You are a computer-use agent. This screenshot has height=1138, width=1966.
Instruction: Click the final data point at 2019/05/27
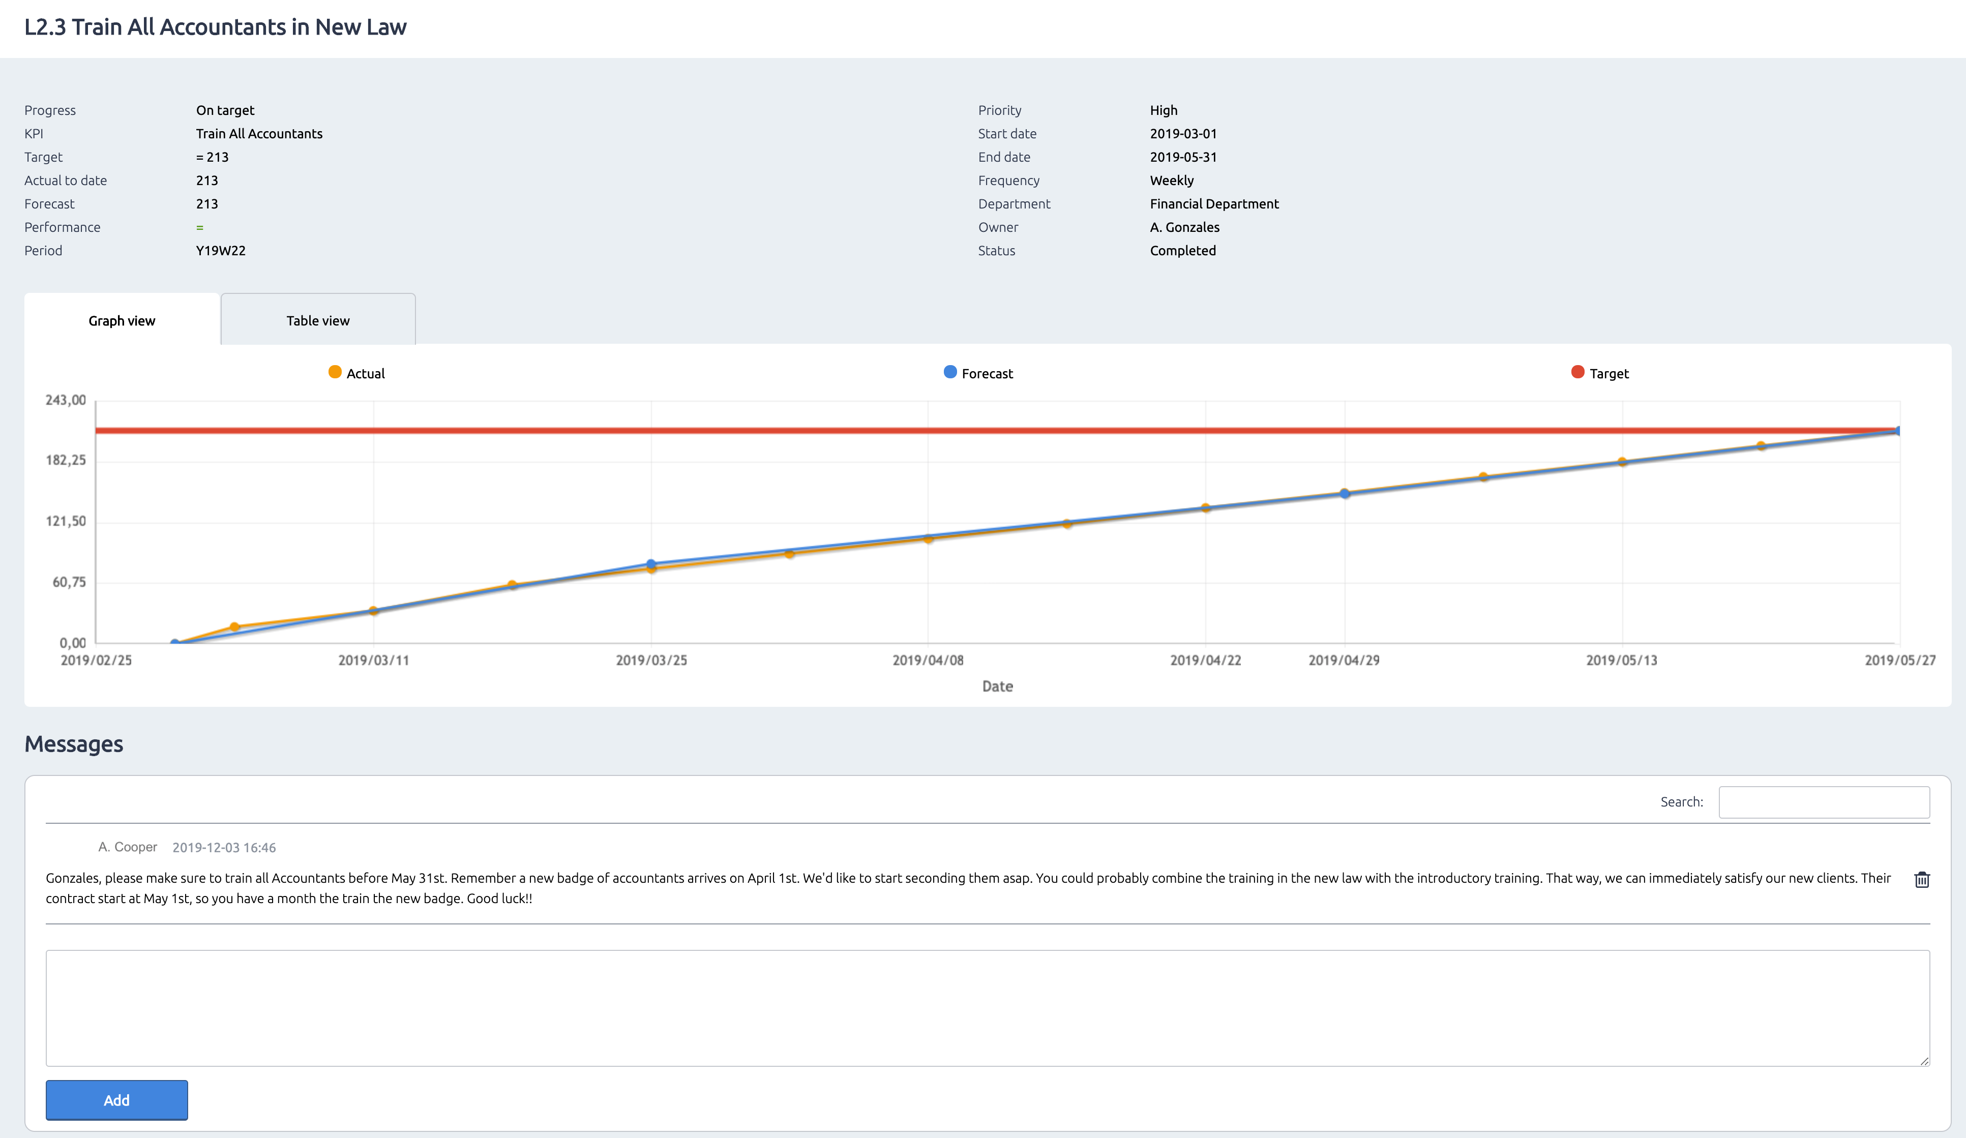pyautogui.click(x=1898, y=431)
